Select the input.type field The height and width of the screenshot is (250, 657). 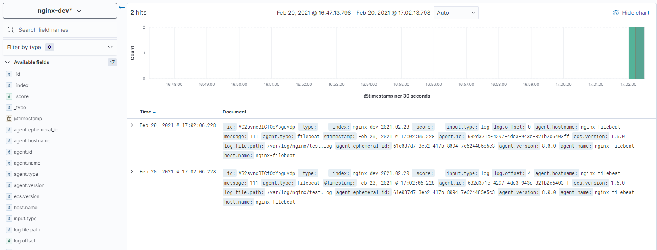[25, 219]
